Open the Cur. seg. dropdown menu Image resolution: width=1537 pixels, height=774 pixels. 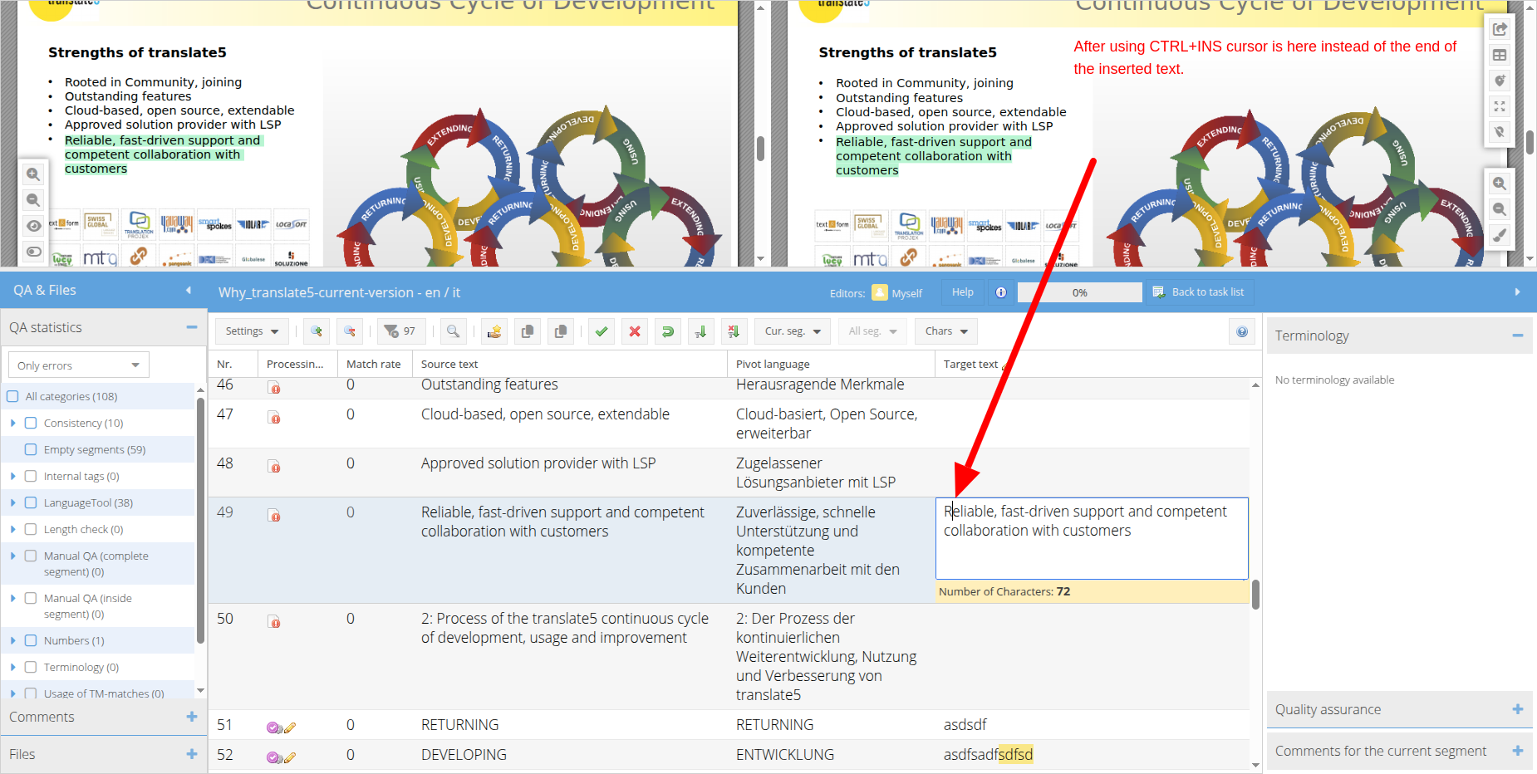pos(792,331)
